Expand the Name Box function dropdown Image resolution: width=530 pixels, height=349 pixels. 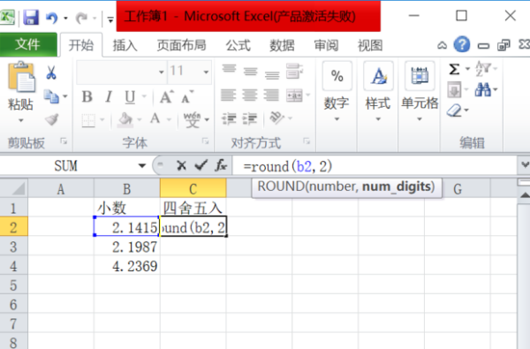142,166
